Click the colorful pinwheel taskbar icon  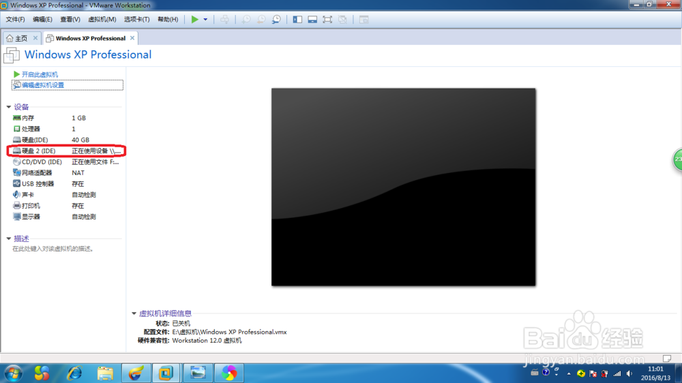(228, 373)
